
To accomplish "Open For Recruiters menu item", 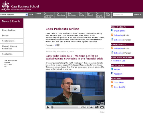I will point(61,14).
